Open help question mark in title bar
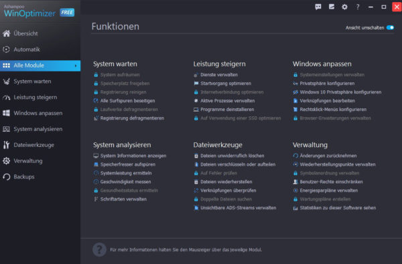Viewport: 402px width, 264px height. coord(358,7)
